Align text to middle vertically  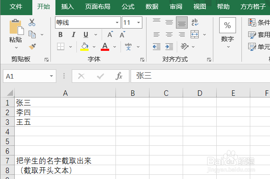tap(169, 22)
